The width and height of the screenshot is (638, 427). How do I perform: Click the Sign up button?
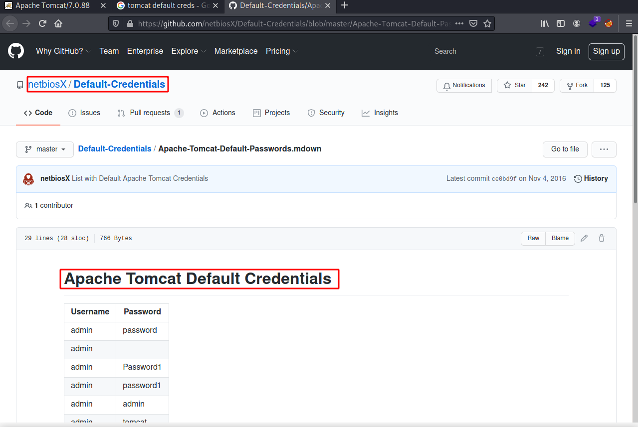click(607, 51)
